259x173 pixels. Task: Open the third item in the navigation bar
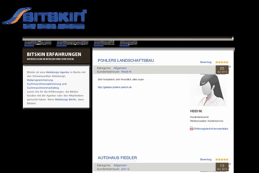point(104,43)
